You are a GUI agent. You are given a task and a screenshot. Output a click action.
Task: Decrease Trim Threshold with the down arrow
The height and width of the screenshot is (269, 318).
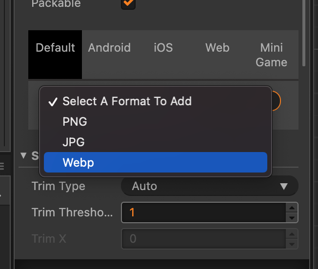(x=291, y=217)
